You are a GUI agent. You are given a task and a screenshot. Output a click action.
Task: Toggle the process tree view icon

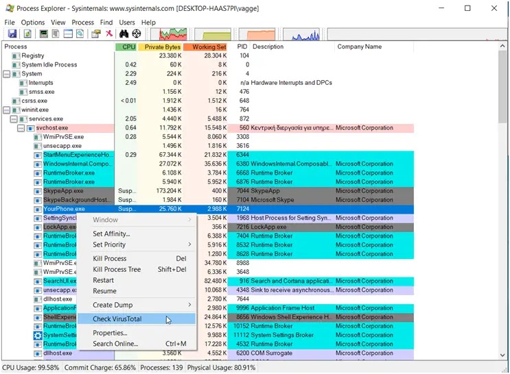(x=56, y=34)
